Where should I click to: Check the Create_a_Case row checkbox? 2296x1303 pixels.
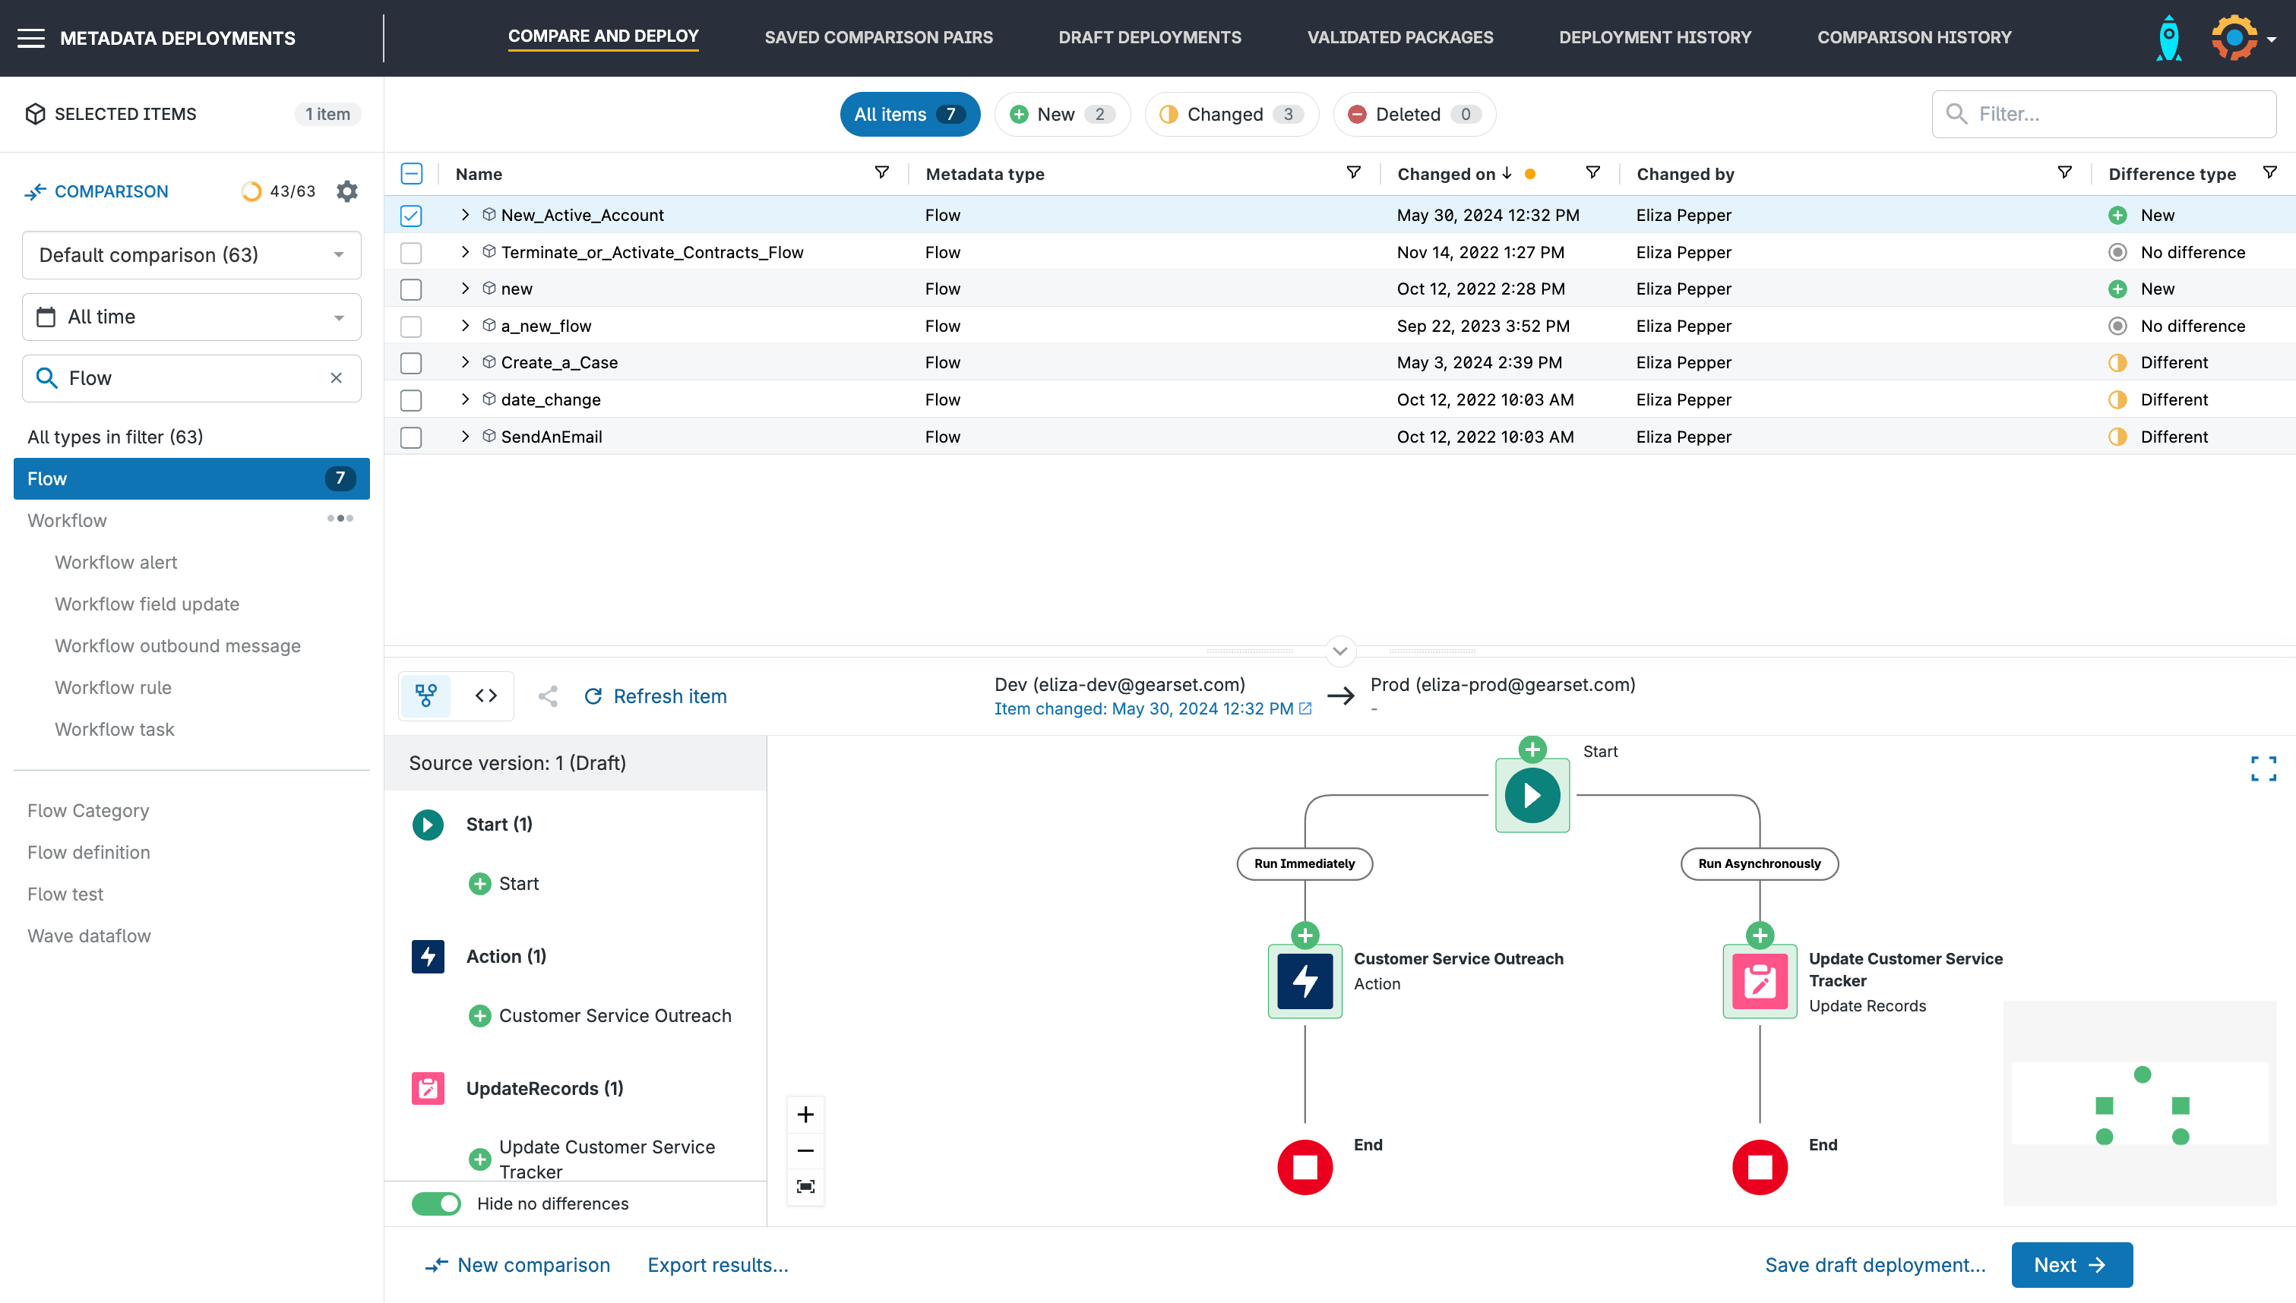411,362
